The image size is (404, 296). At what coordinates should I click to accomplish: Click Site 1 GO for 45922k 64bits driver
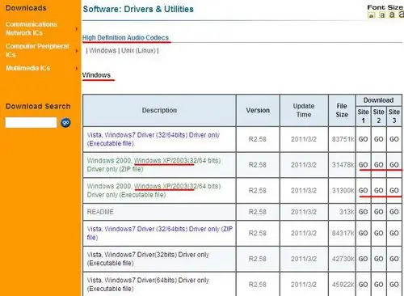[363, 285]
